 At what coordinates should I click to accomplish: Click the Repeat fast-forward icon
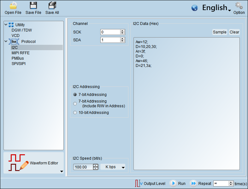(x=193, y=183)
